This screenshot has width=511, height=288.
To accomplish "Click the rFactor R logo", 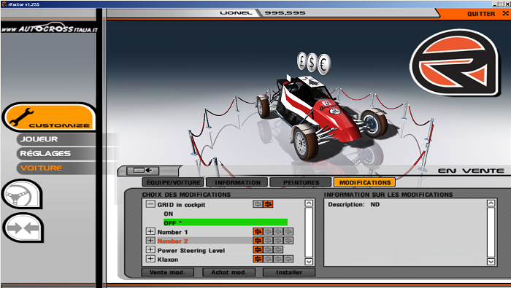I will pos(455,63).
